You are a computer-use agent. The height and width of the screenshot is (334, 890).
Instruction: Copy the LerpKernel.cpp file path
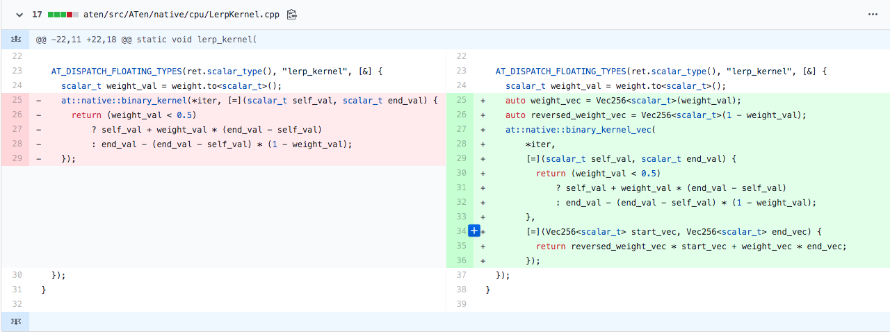click(x=292, y=14)
